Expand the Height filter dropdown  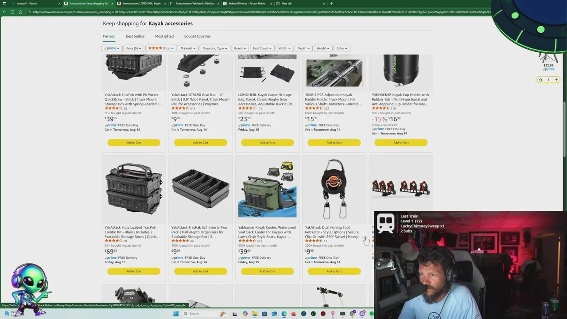323,48
